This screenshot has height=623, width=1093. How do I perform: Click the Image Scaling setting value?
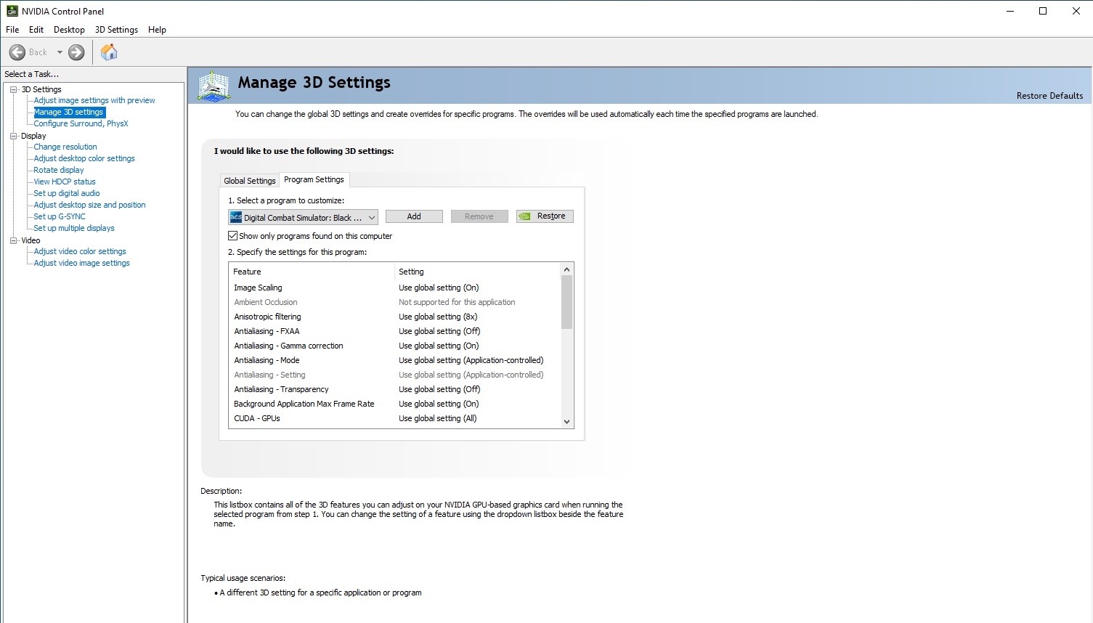pyautogui.click(x=439, y=288)
